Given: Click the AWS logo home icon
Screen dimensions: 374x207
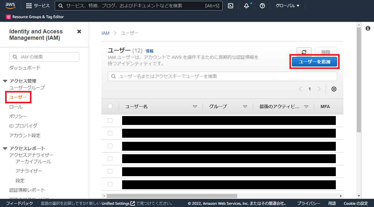Looking at the screenshot, I should click(10, 5).
